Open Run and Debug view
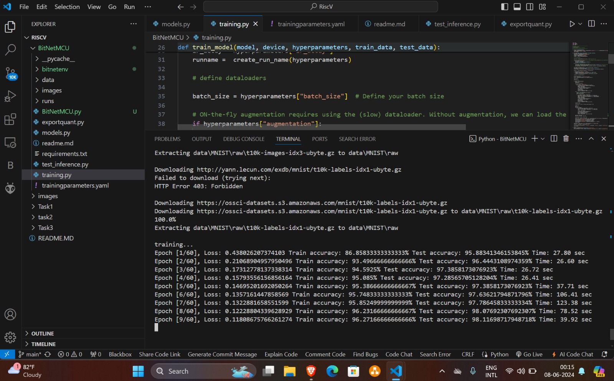 point(10,96)
